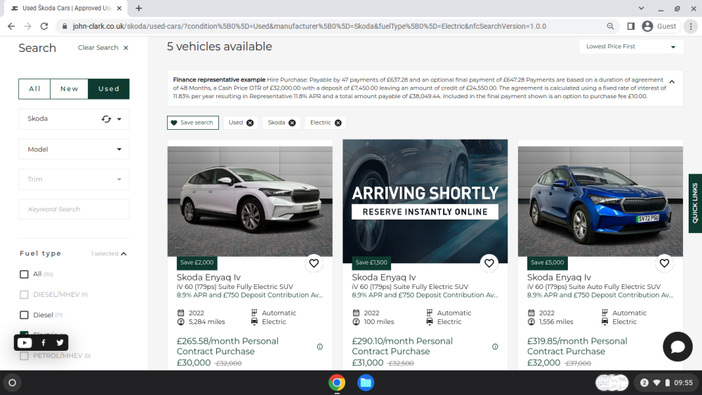The width and height of the screenshot is (702, 395).
Task: Check the All fuel type checkbox
Action: 24,274
